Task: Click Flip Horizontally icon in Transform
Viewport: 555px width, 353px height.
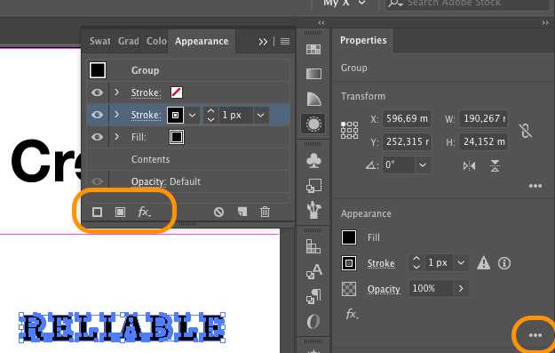Action: [470, 165]
